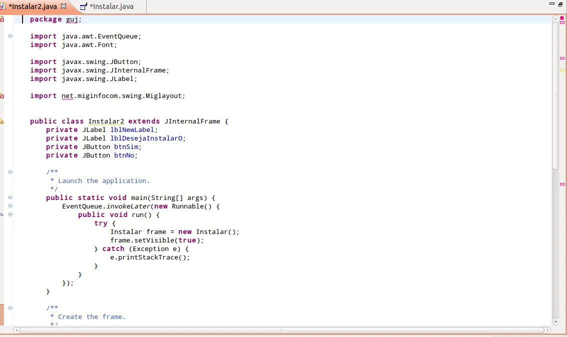Image resolution: width=567 pixels, height=337 pixels.
Task: Collapse the import statements block
Action: point(10,36)
